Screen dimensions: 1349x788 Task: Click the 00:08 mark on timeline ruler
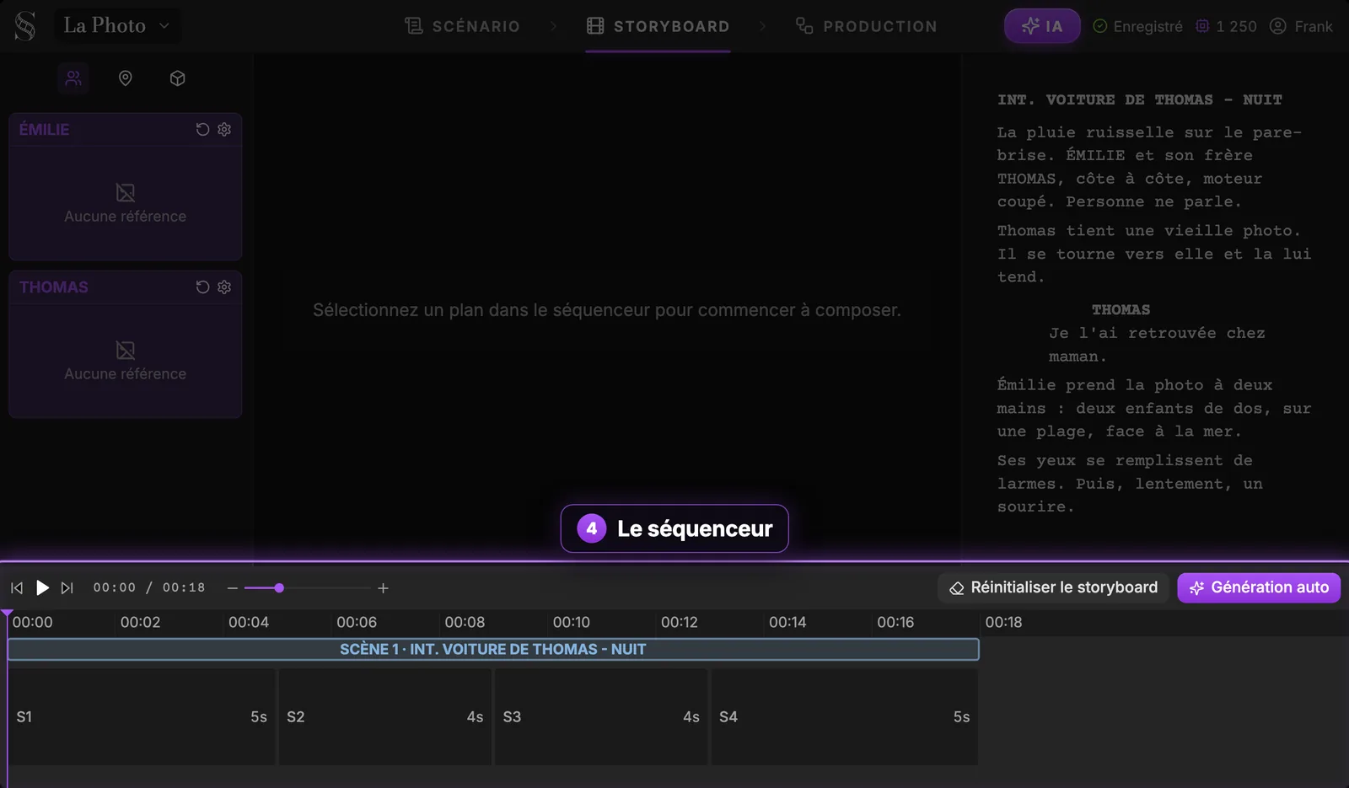pos(465,623)
